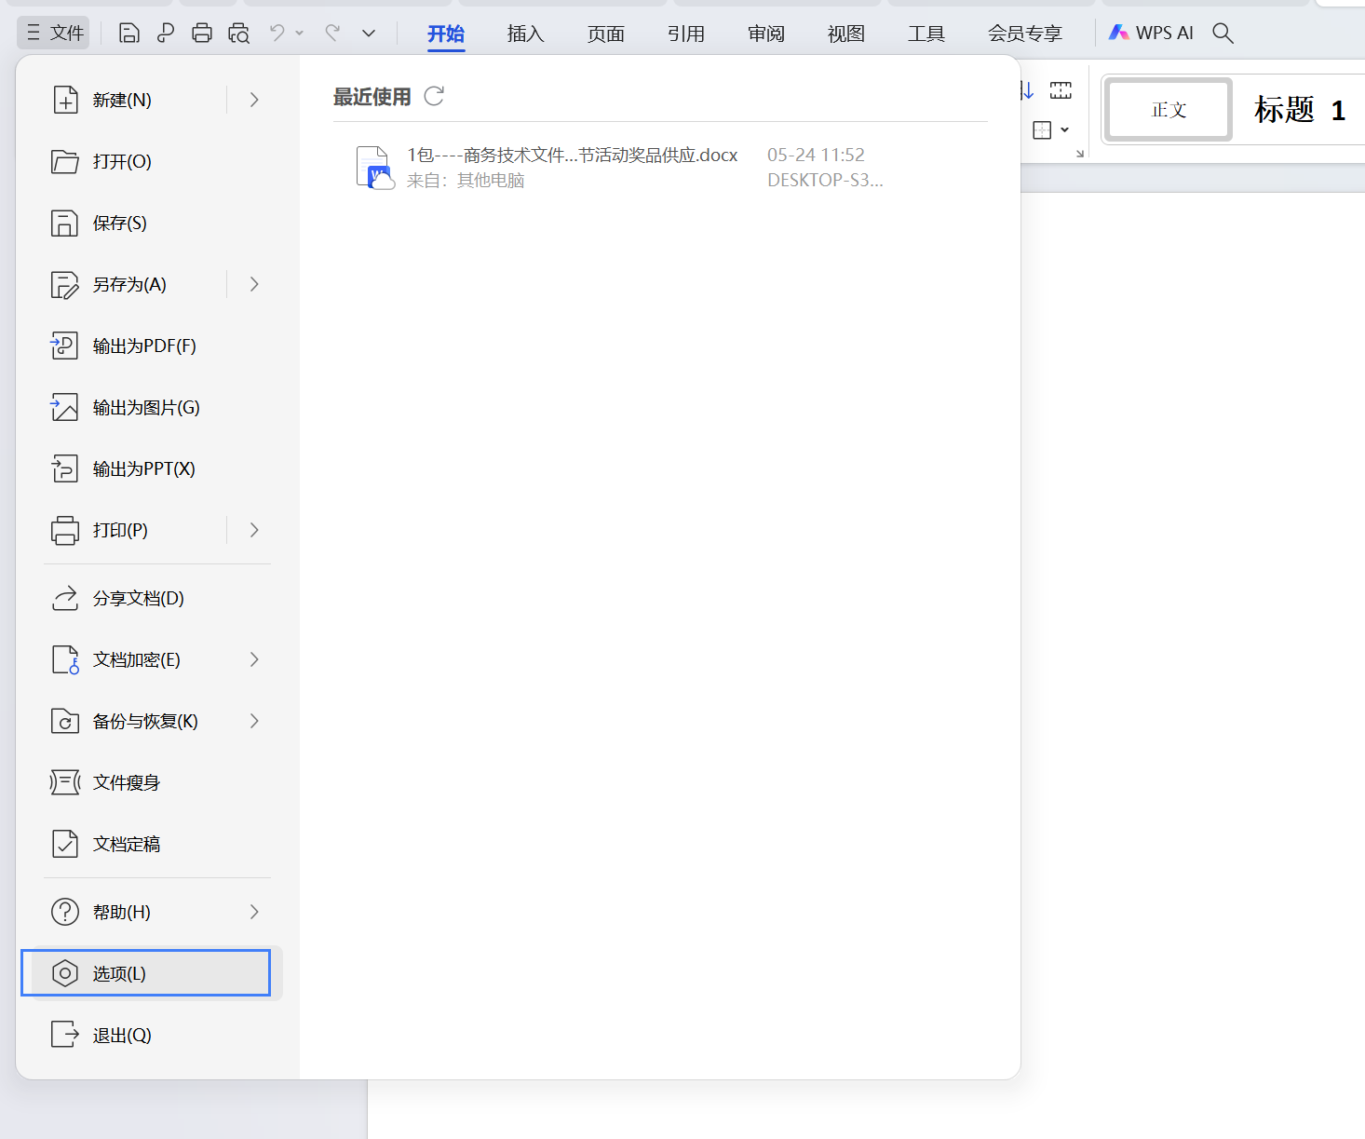Switch to the 页面 ribbon tab
The height and width of the screenshot is (1139, 1365).
tap(606, 34)
